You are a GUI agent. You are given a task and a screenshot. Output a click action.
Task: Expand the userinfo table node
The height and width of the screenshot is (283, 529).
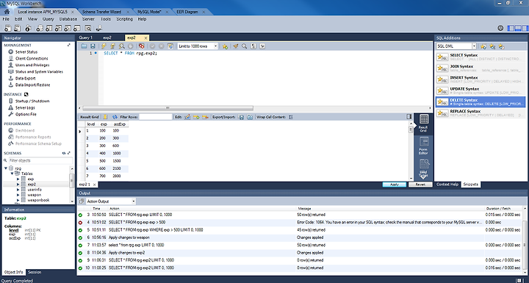[x=18, y=190]
